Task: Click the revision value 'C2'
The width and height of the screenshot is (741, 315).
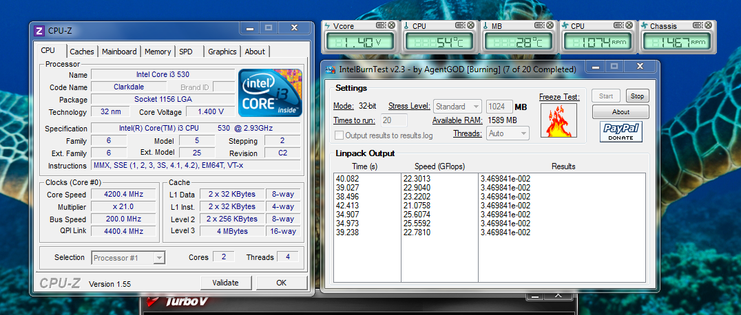Action: pos(282,153)
